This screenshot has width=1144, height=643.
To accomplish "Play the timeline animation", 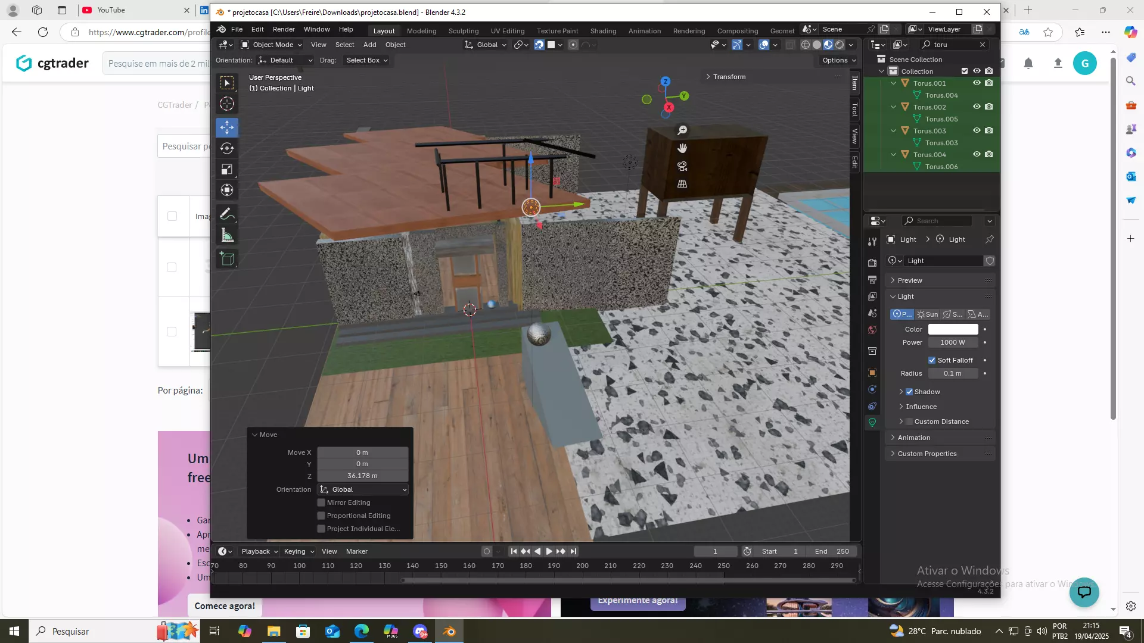I will [549, 551].
